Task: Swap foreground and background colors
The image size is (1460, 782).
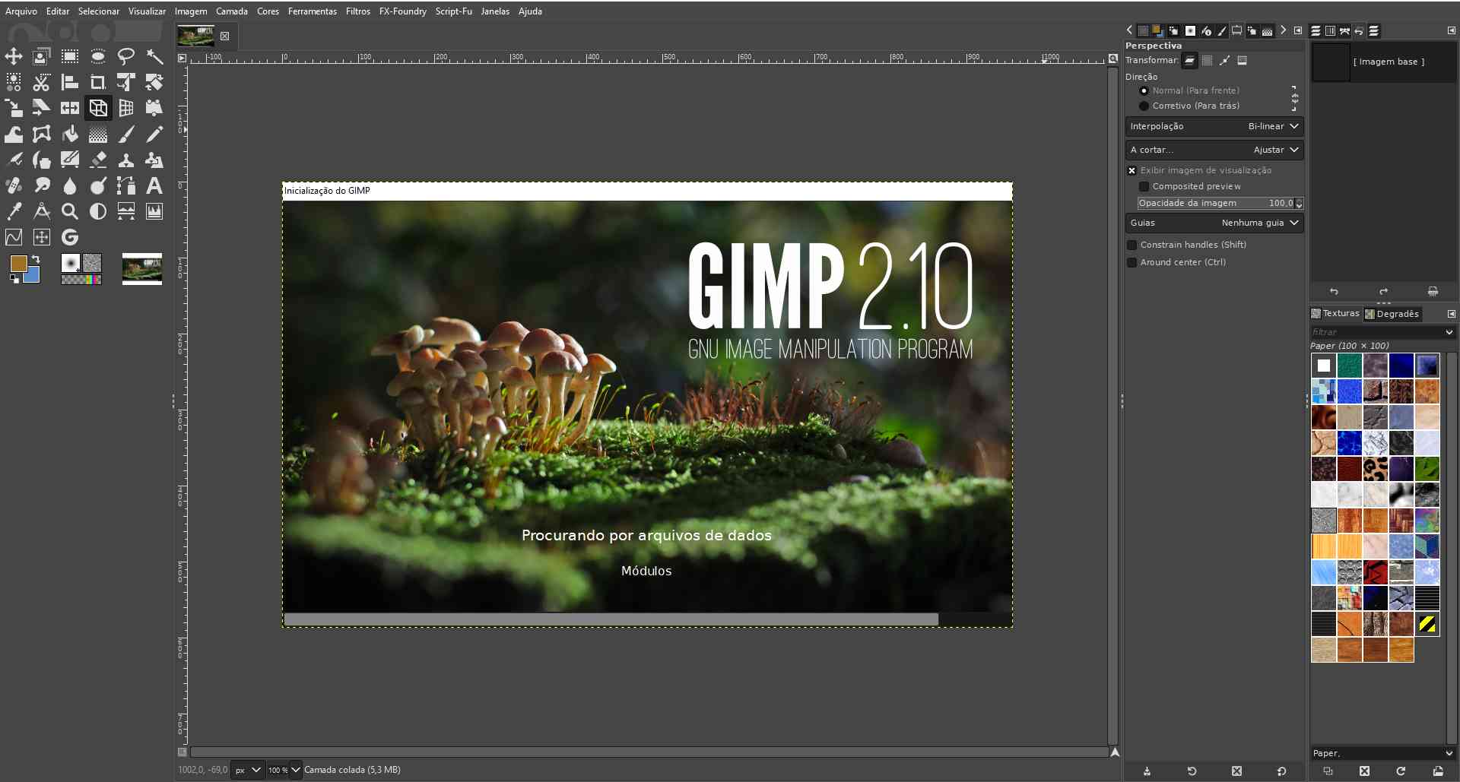Action: pos(34,259)
